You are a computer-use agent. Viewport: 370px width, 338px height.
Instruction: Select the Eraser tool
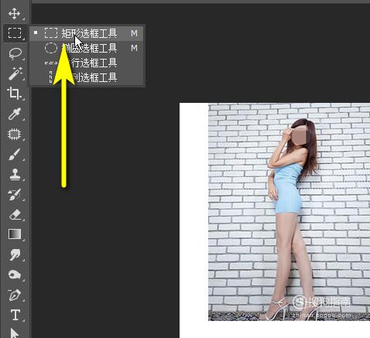15,214
